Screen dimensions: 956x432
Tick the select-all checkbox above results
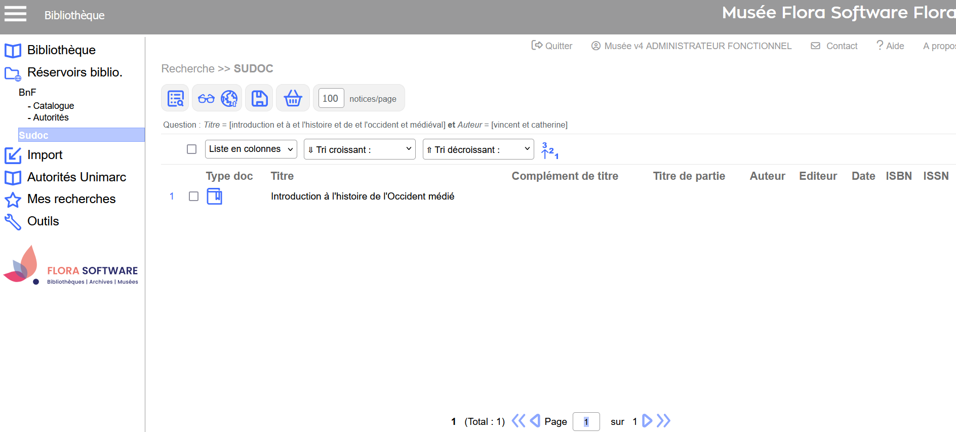click(x=191, y=149)
